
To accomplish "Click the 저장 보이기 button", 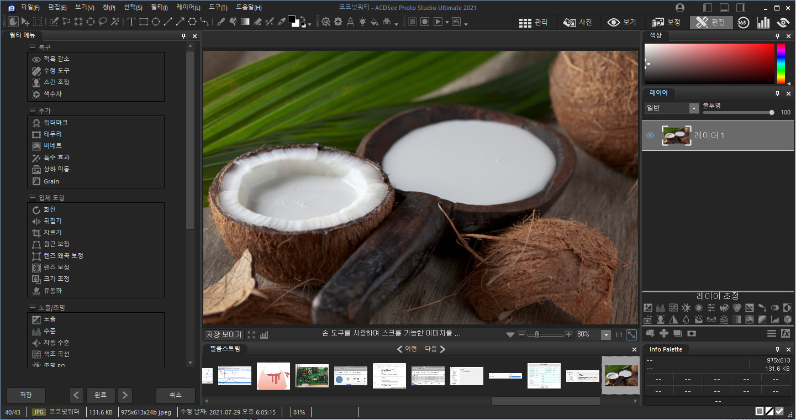I will tap(224, 335).
